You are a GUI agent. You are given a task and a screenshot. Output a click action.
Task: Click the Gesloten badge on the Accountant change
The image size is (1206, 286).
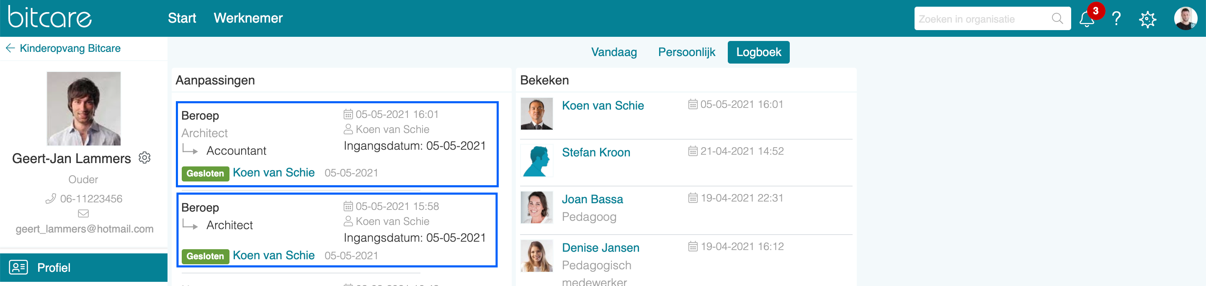pyautogui.click(x=205, y=174)
